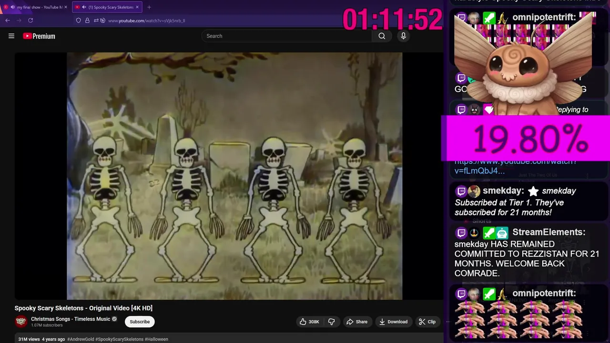Click star icon next to smekday
This screenshot has height=343, width=610.
533,192
